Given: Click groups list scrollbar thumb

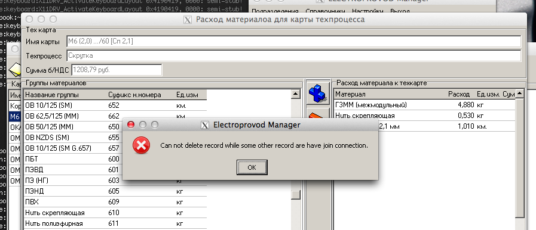Looking at the screenshot, I should coord(296,195).
